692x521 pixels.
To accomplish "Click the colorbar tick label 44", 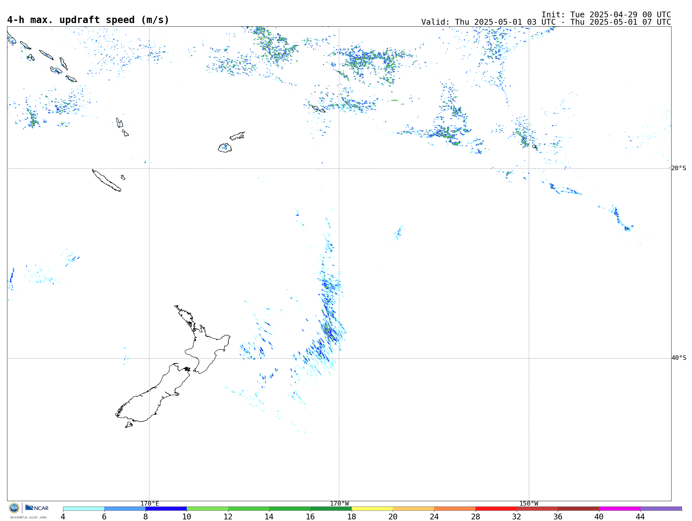I will tap(640, 517).
